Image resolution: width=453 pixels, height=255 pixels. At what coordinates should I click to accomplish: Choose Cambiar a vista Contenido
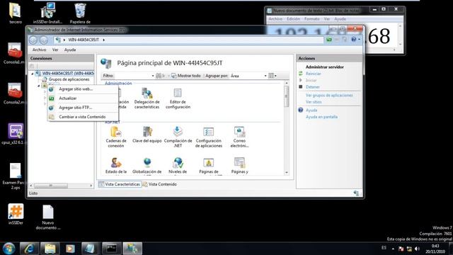(x=83, y=117)
